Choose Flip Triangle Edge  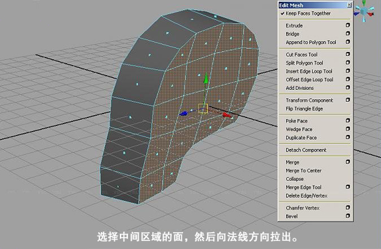pyautogui.click(x=304, y=109)
